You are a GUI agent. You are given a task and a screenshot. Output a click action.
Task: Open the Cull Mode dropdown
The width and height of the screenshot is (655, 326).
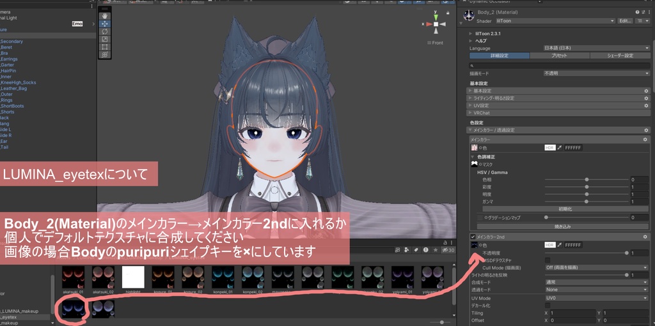tap(596, 268)
